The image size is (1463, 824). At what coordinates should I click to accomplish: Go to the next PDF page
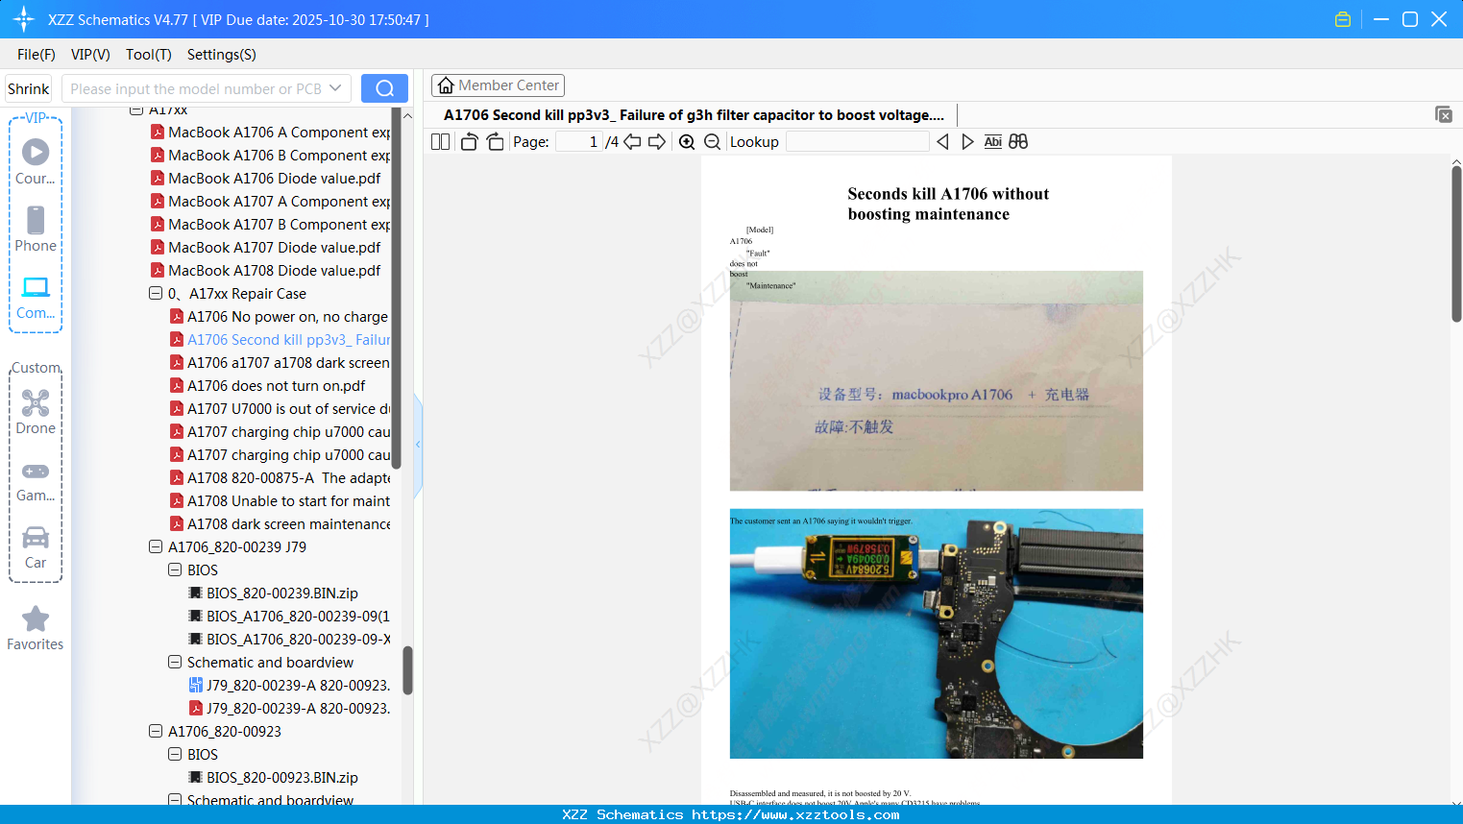coord(657,141)
